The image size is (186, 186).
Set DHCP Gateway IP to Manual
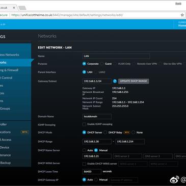click(96, 179)
